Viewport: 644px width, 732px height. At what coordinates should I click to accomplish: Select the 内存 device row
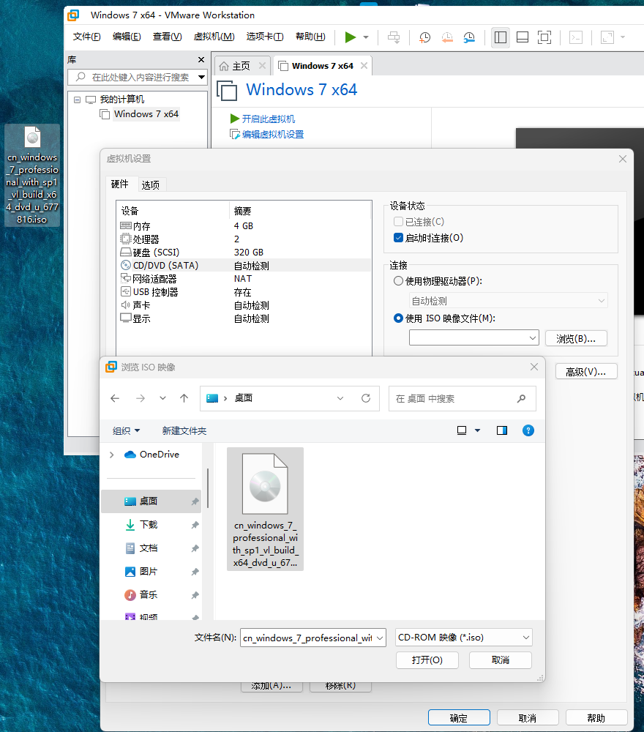click(244, 226)
